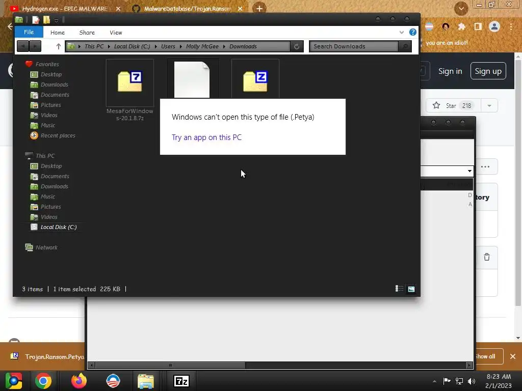The width and height of the screenshot is (522, 391).
Task: Open 7-Zip taskbar icon
Action: tap(181, 381)
